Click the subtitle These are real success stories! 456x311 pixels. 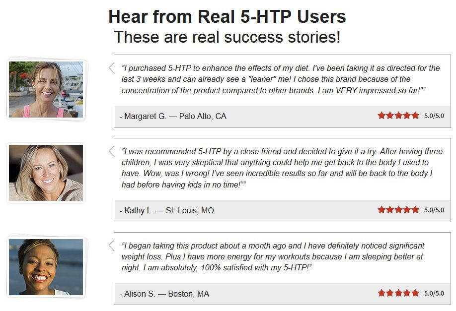tap(227, 37)
